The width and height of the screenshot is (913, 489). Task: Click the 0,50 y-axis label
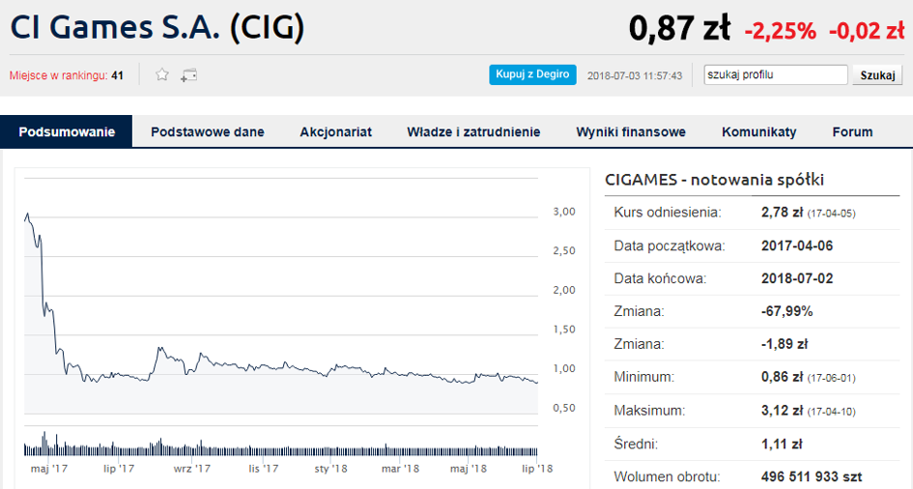coord(564,408)
